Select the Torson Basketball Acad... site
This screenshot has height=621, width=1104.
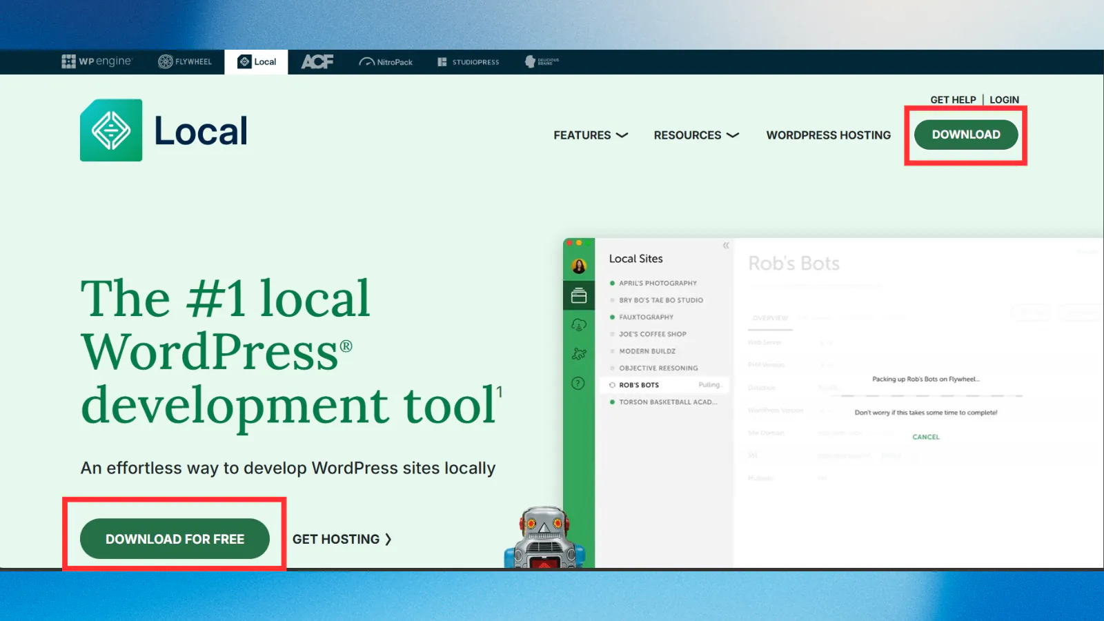tap(668, 402)
